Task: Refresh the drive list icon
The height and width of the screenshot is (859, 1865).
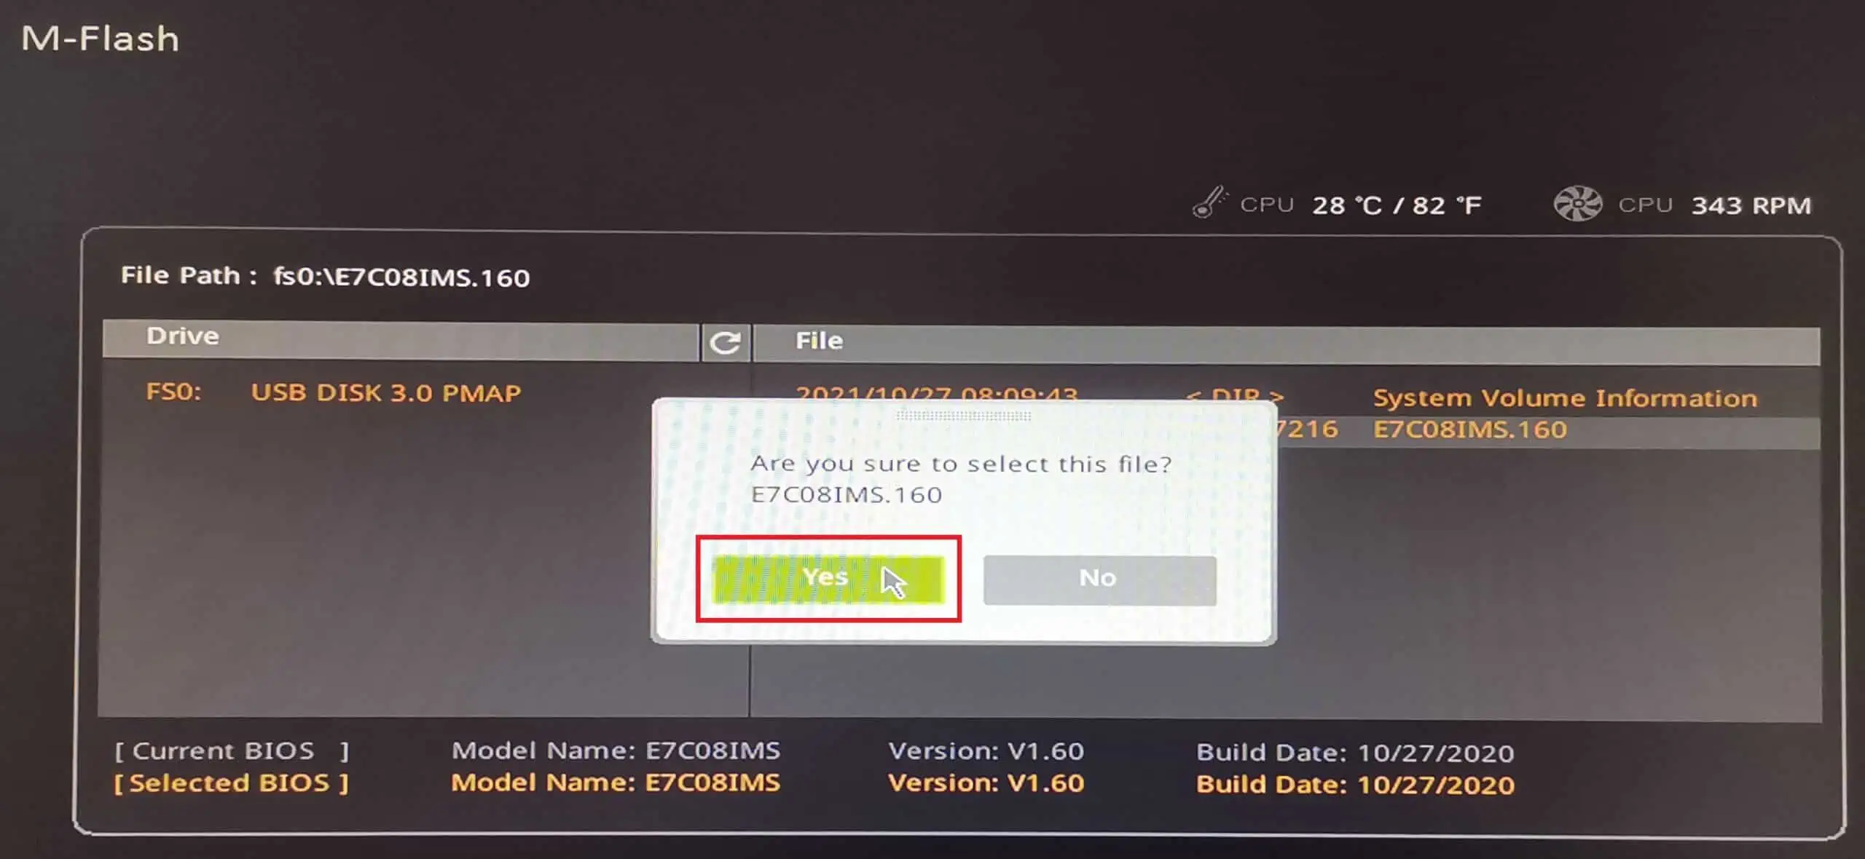Action: tap(726, 342)
